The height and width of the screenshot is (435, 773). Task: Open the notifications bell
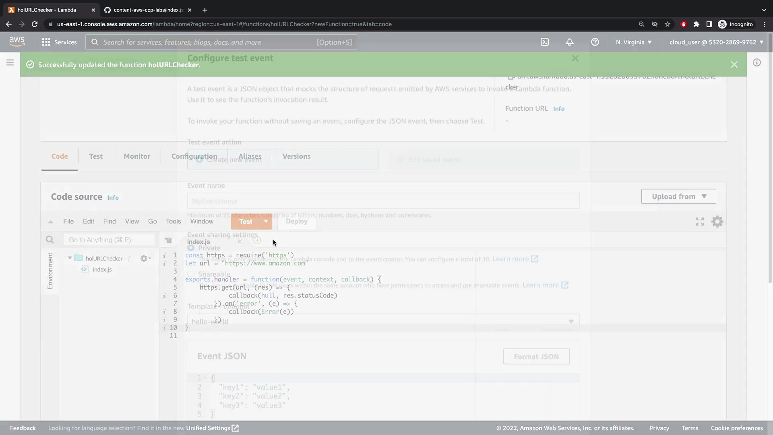[569, 42]
